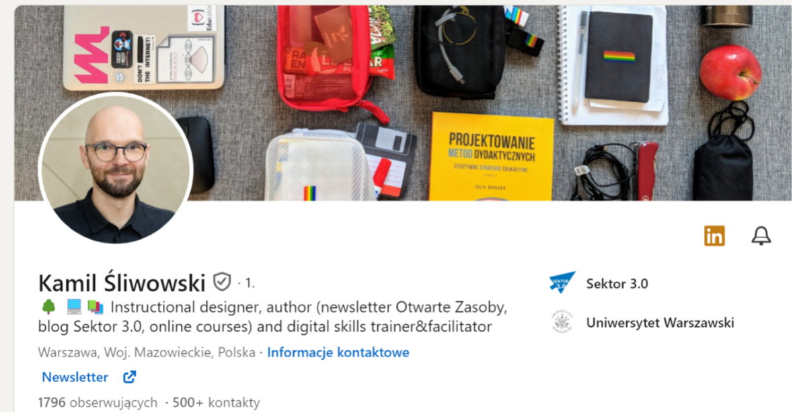The image size is (795, 415).
Task: Open the Informacje kontaktowe link
Action: [338, 352]
